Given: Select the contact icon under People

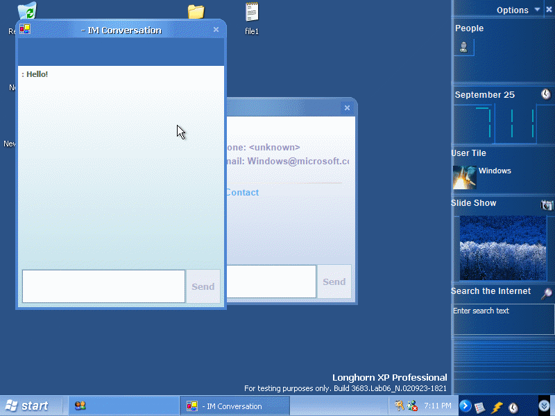Looking at the screenshot, I should [463, 47].
